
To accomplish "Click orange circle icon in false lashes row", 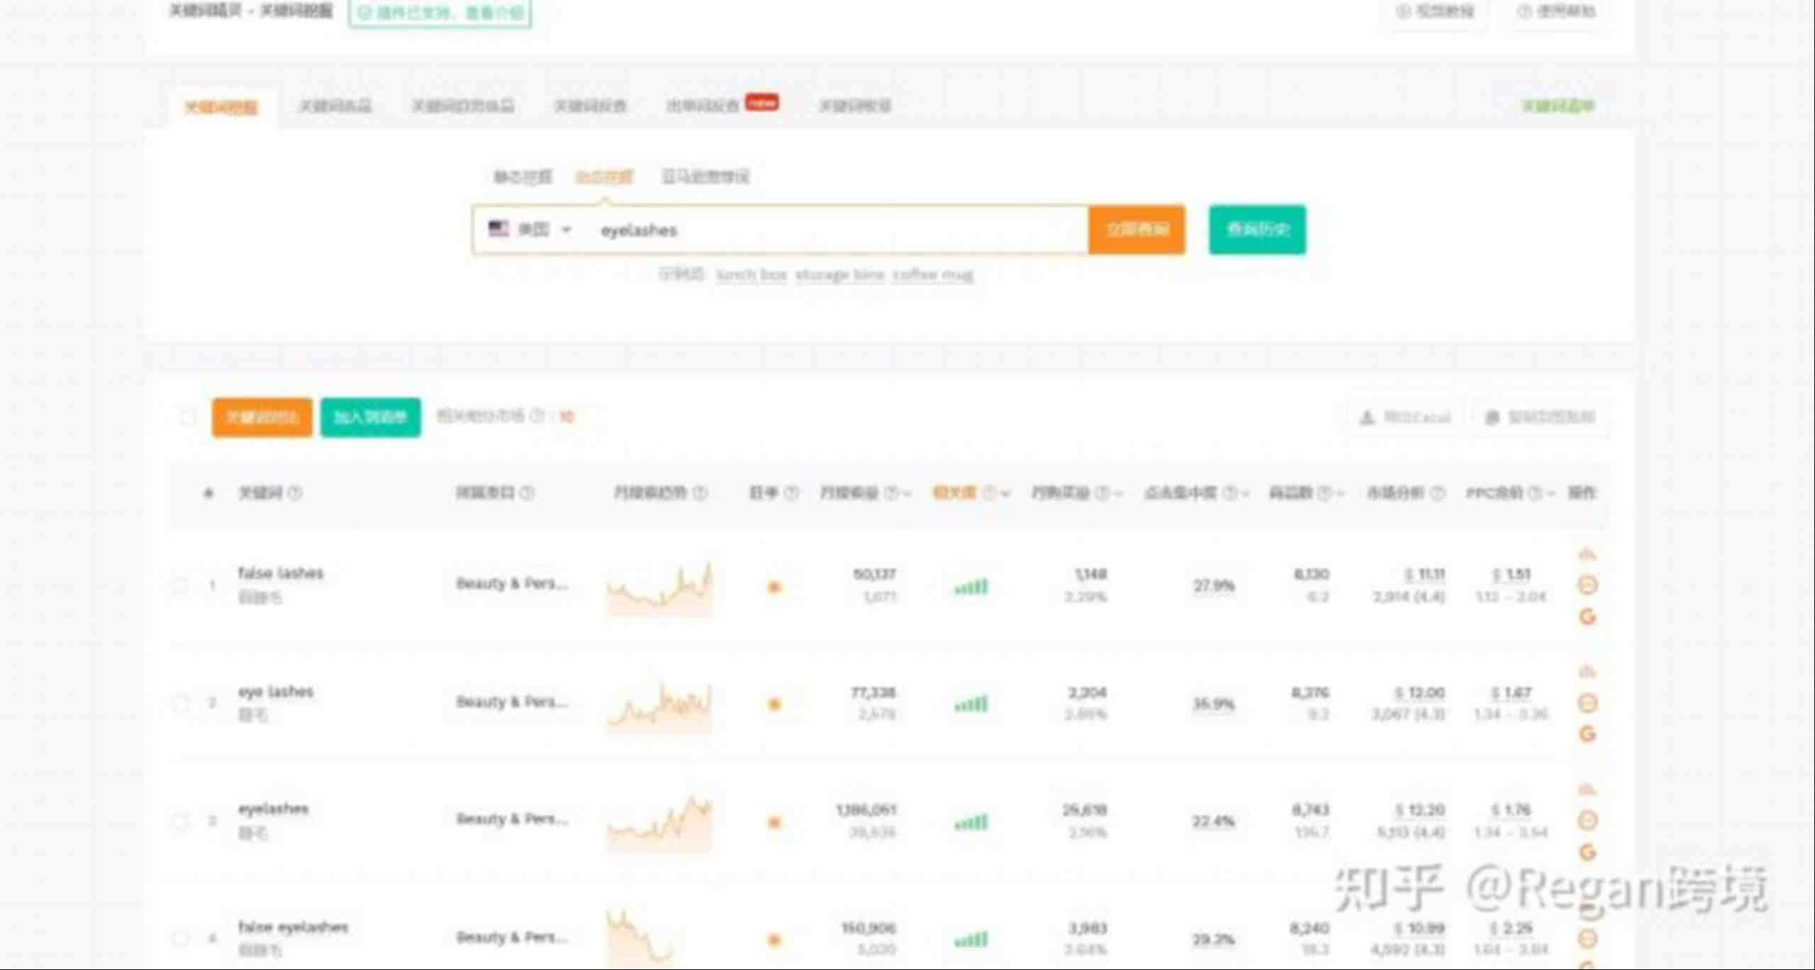I will [x=1587, y=585].
